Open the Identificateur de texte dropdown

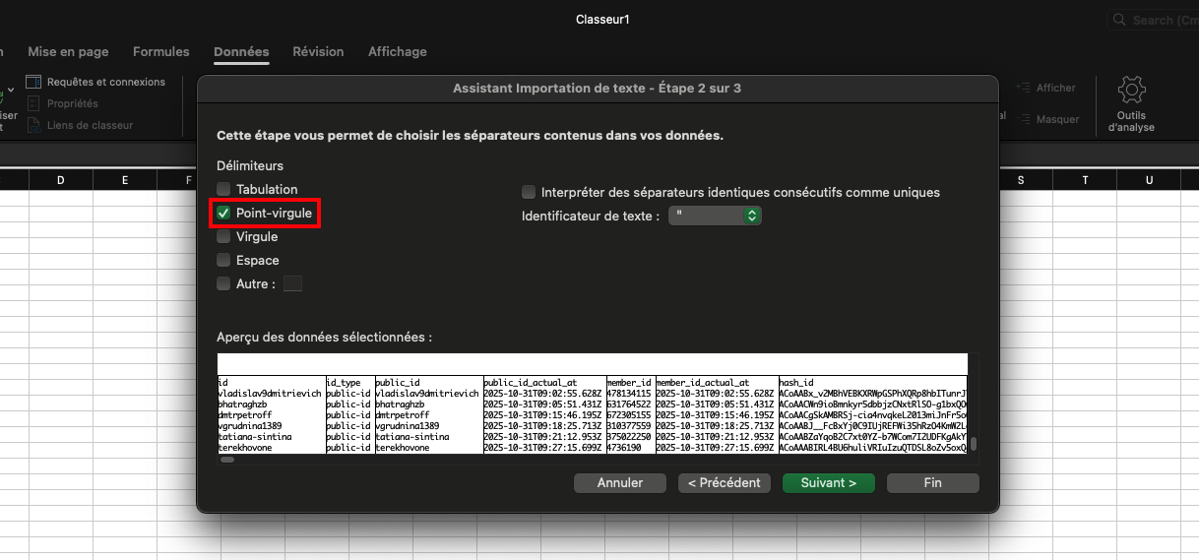point(715,216)
